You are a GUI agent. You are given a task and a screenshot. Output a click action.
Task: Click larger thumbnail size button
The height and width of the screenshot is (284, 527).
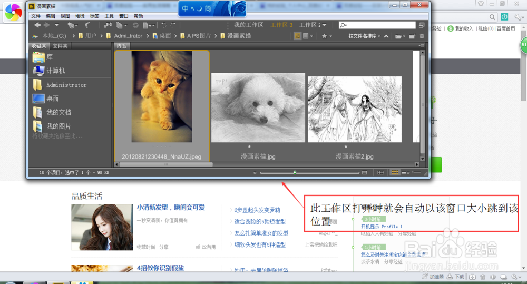pyautogui.click(x=364, y=173)
